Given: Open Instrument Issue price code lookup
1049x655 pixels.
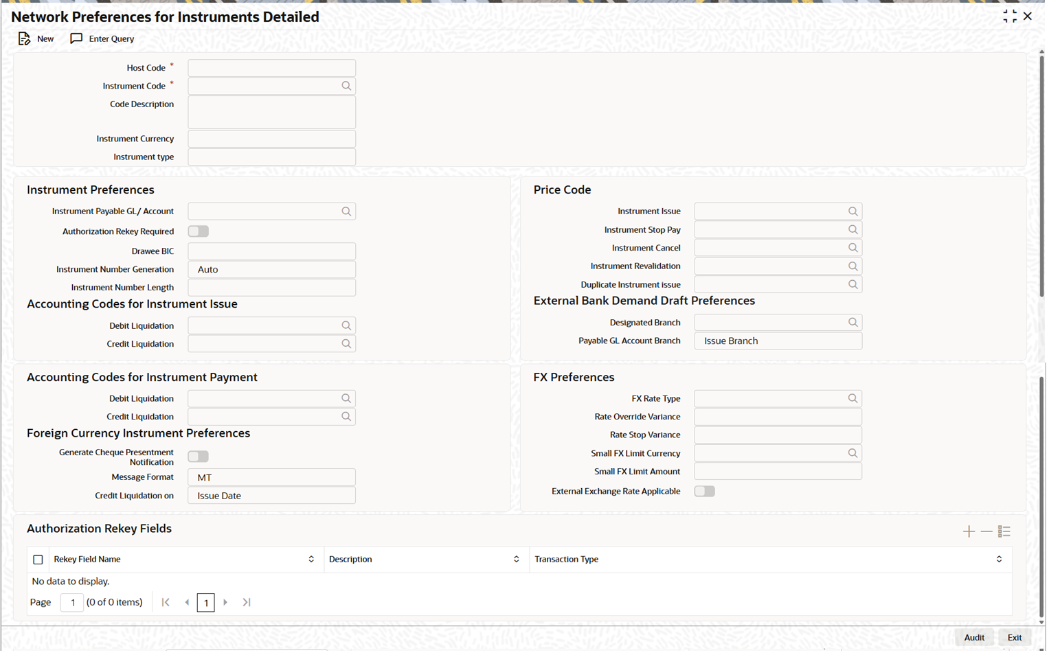Looking at the screenshot, I should coord(853,211).
